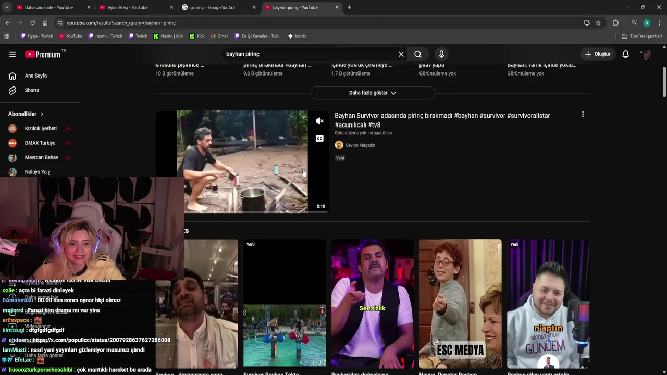667x375 pixels.
Task: Open the nesrin - Twitch bookmark
Action: coord(105,36)
